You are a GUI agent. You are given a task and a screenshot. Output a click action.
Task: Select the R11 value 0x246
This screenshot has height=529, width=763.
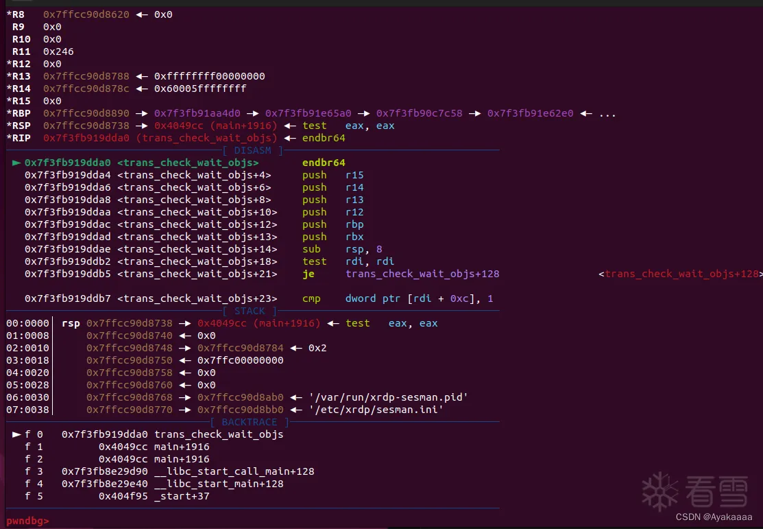click(x=58, y=51)
